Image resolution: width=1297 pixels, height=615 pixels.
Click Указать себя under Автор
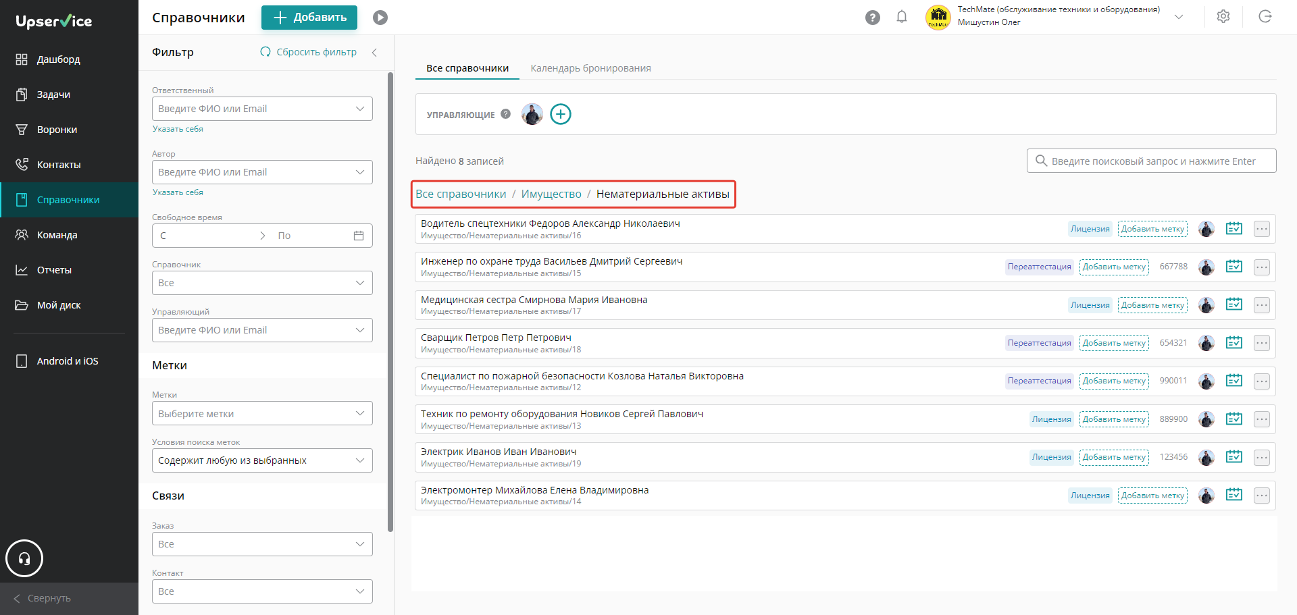[178, 192]
